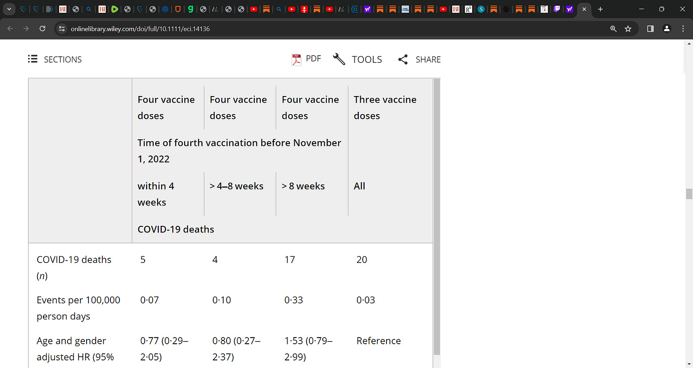
Task: Select the 'All' header cell
Action: click(359, 186)
